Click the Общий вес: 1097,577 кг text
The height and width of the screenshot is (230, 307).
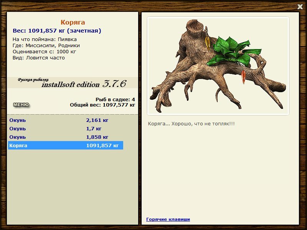coord(102,105)
